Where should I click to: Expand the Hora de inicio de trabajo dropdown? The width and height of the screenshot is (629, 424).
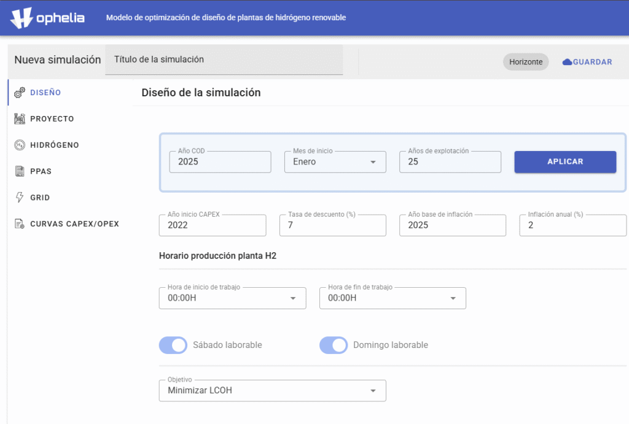[x=232, y=298]
